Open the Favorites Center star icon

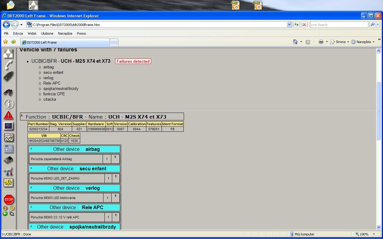coord(5,42)
